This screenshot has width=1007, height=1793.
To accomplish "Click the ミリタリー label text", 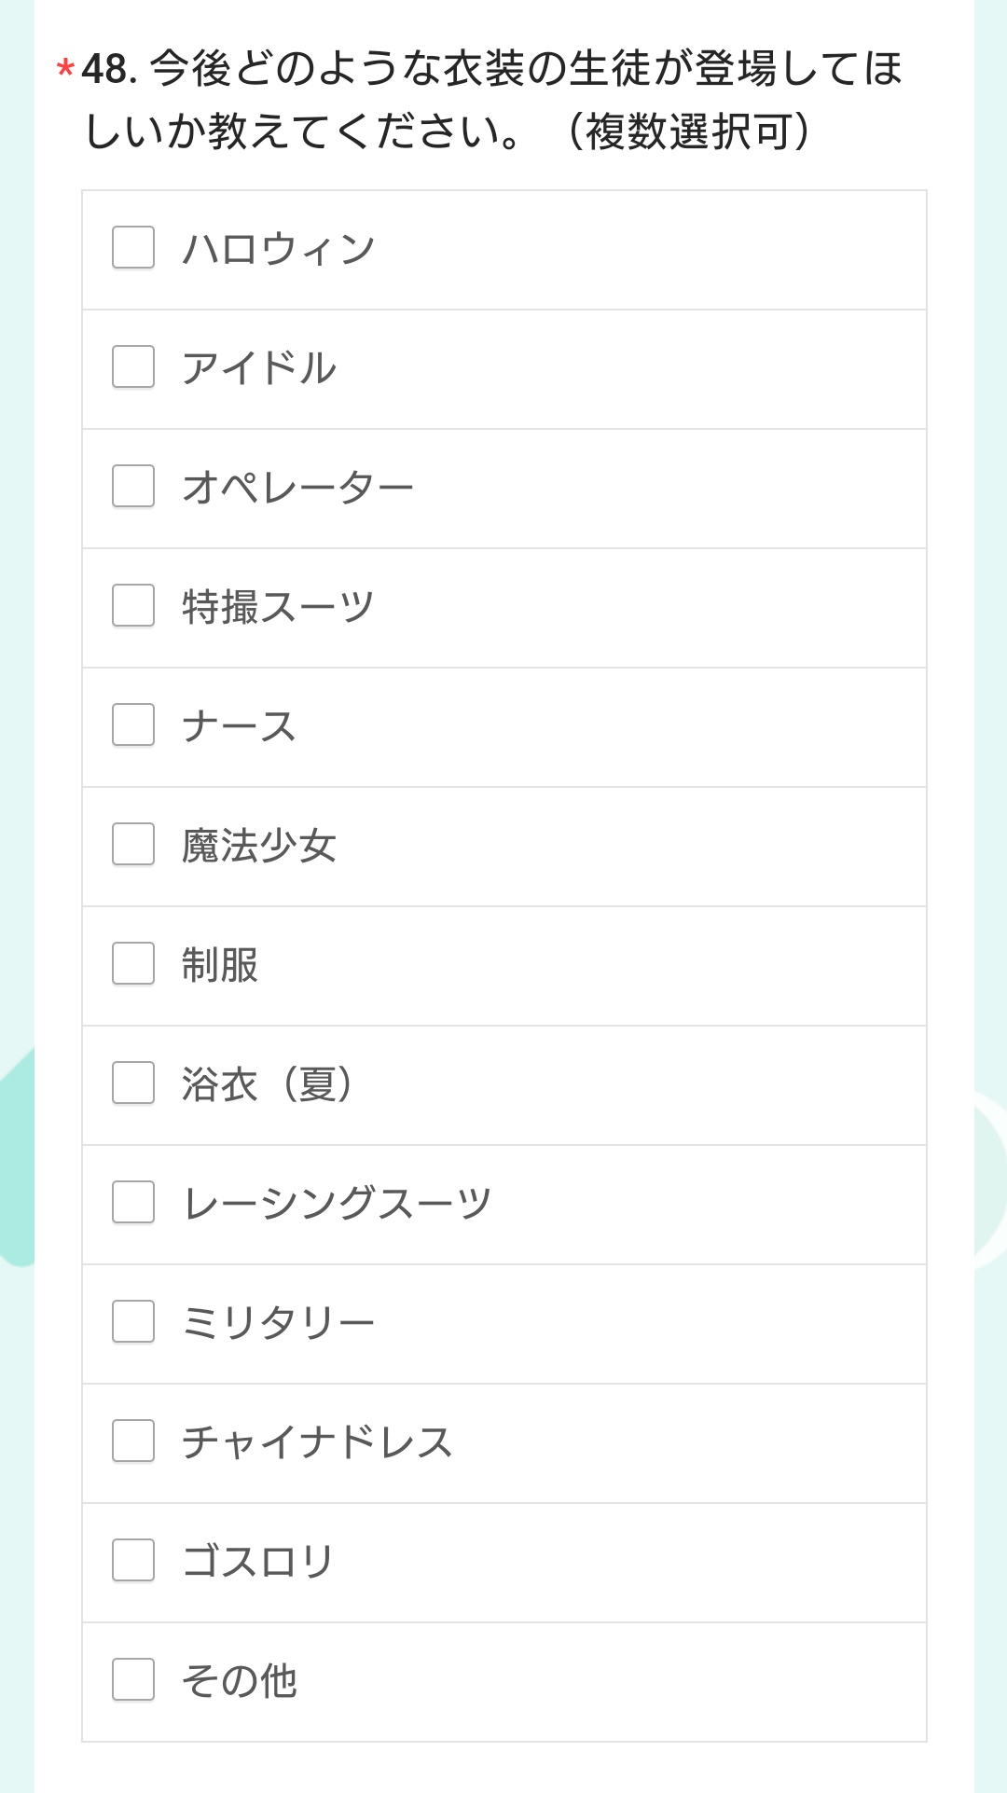I will (x=278, y=1322).
